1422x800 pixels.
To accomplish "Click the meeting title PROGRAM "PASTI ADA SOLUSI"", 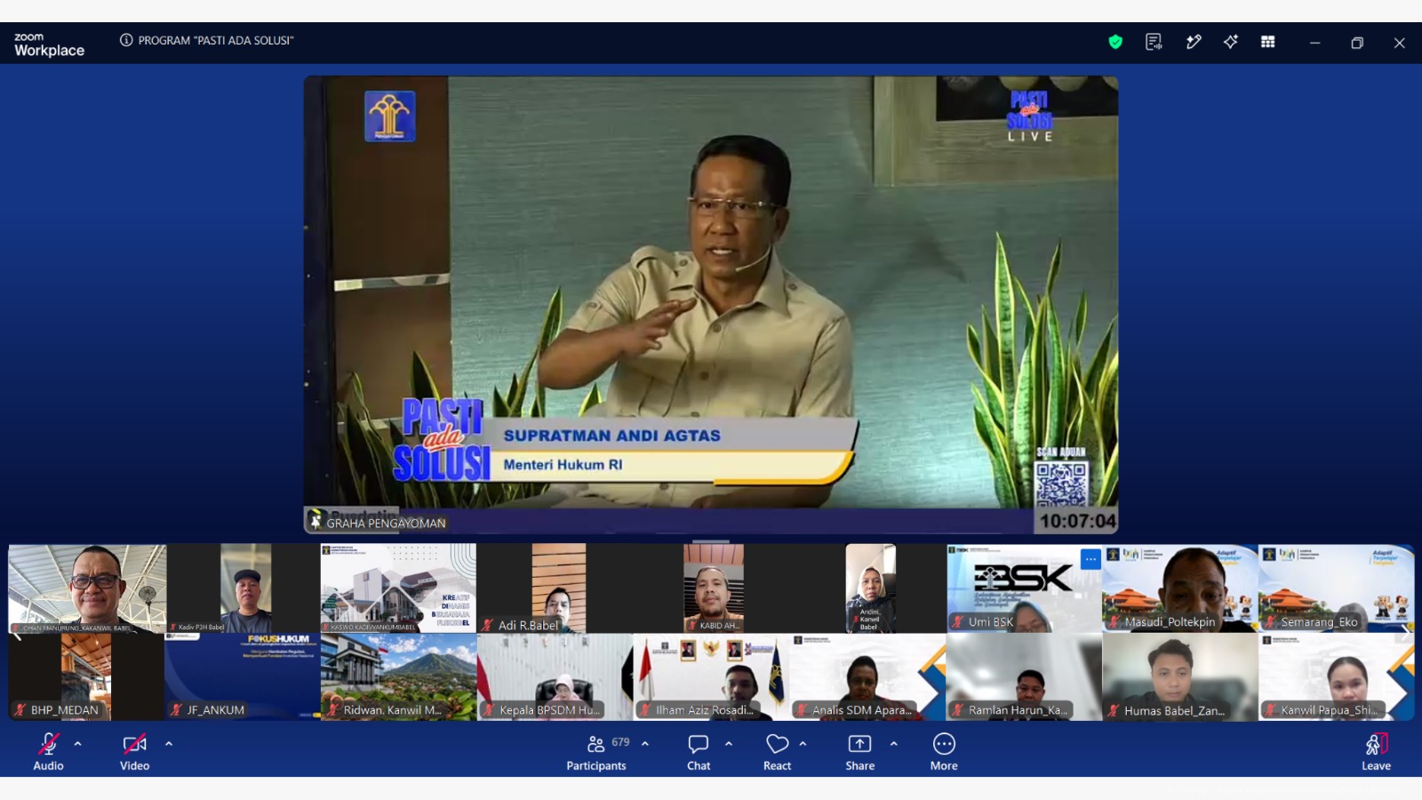I will tap(216, 40).
